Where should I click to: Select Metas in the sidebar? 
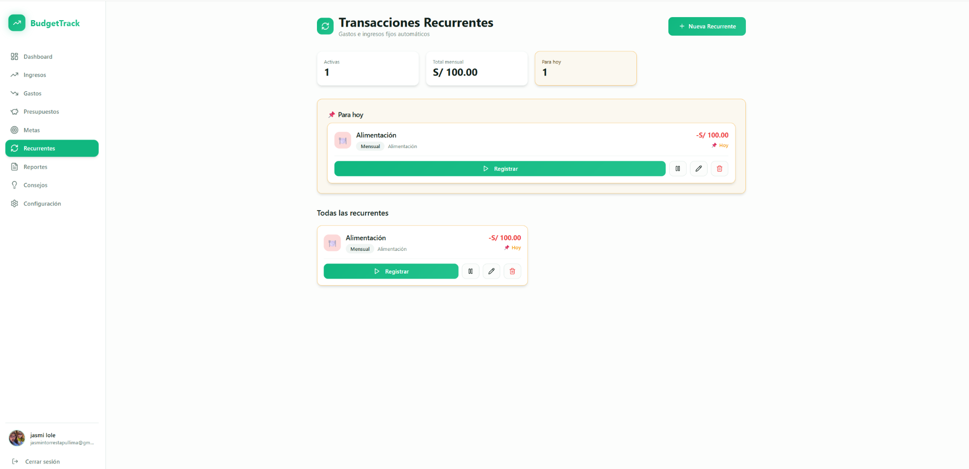pyautogui.click(x=32, y=130)
